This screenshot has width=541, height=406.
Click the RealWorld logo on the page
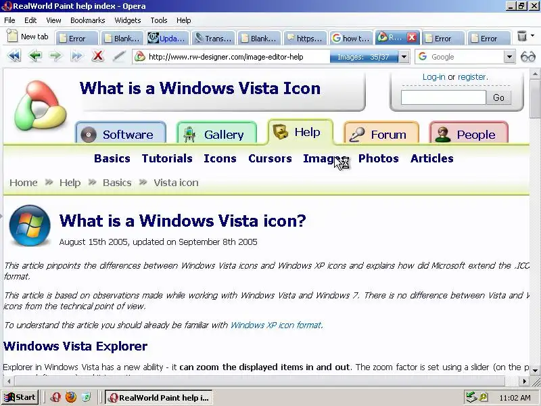pyautogui.click(x=40, y=106)
